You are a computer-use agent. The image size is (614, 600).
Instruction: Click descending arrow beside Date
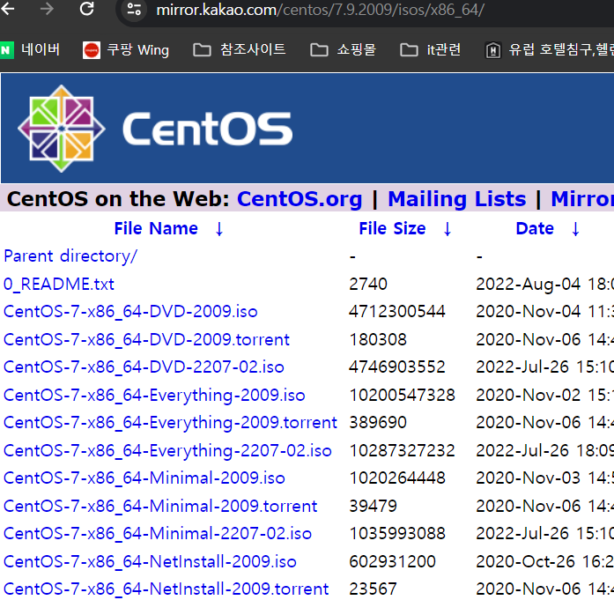[575, 229]
